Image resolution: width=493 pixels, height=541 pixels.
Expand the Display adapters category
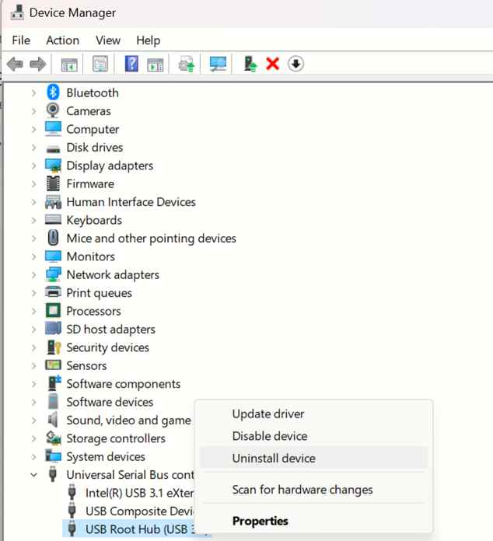[33, 166]
